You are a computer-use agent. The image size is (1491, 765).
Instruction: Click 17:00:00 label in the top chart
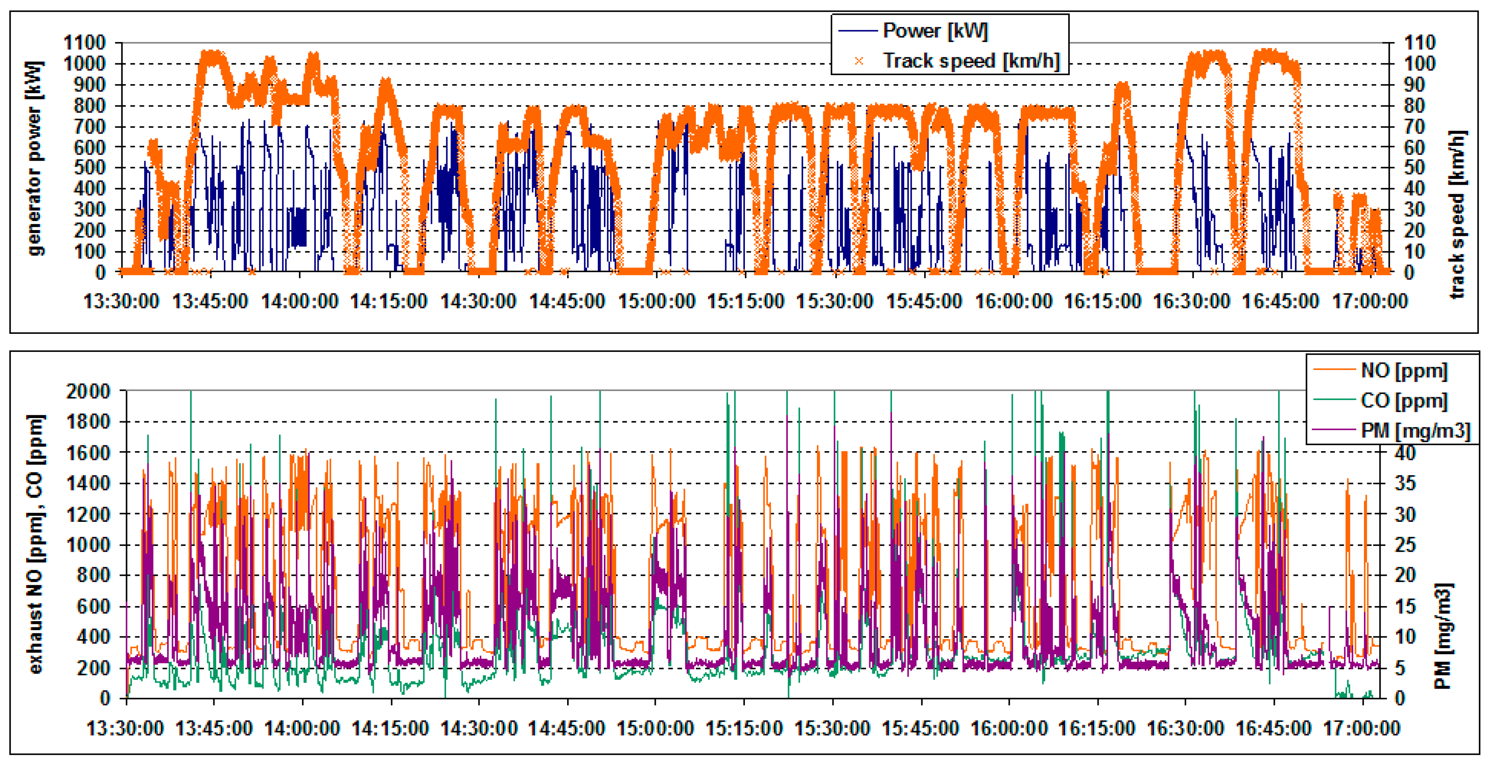pyautogui.click(x=1370, y=301)
